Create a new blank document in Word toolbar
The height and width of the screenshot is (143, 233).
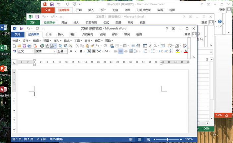14,46
